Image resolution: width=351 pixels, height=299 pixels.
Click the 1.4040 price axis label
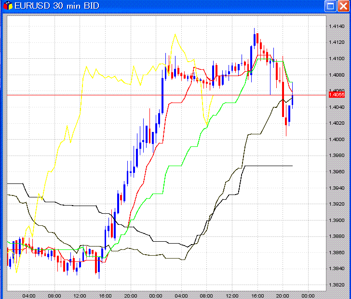tap(337, 107)
